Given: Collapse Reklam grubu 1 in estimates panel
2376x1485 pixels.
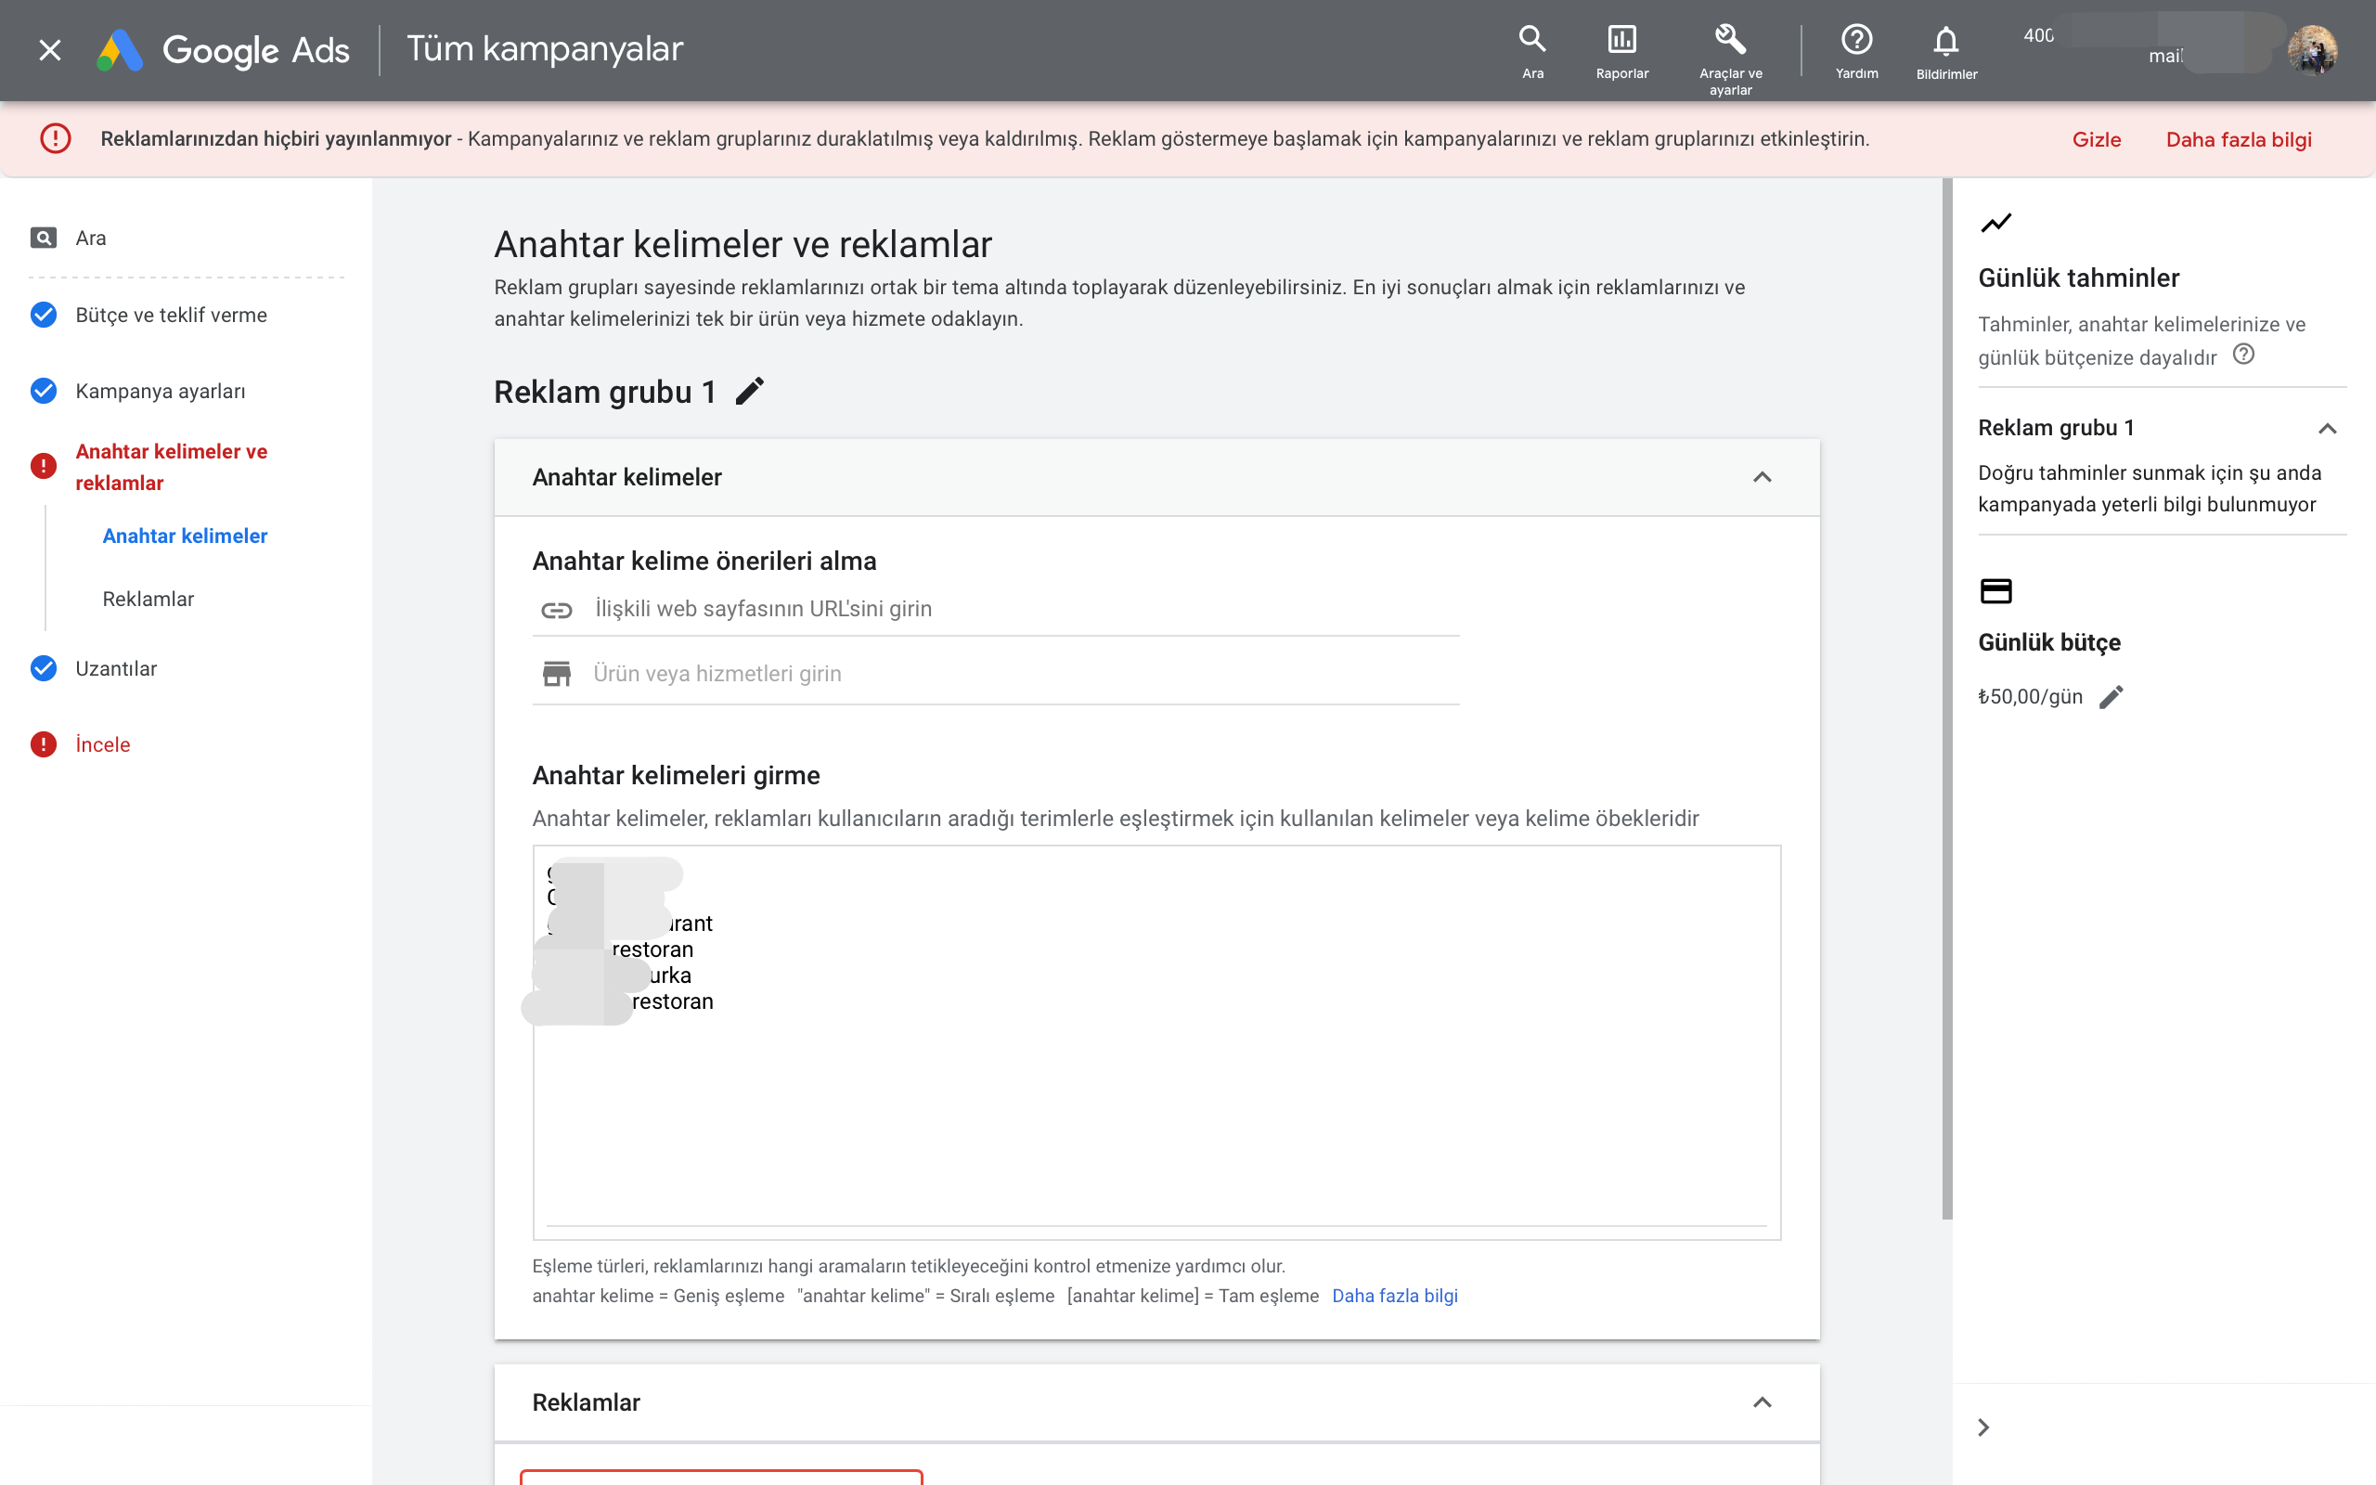Looking at the screenshot, I should click(2326, 428).
